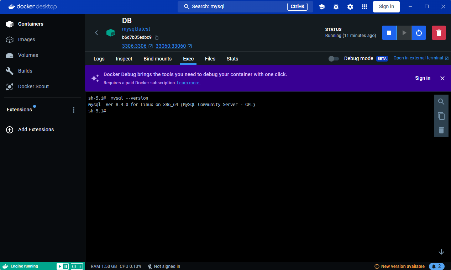Dismiss the Docker Debug banner

[442, 78]
